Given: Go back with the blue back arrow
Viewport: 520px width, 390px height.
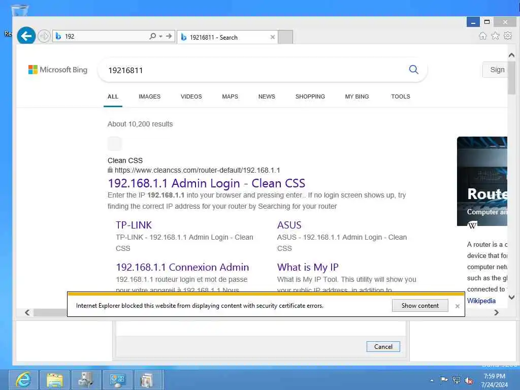Looking at the screenshot, I should (26, 36).
